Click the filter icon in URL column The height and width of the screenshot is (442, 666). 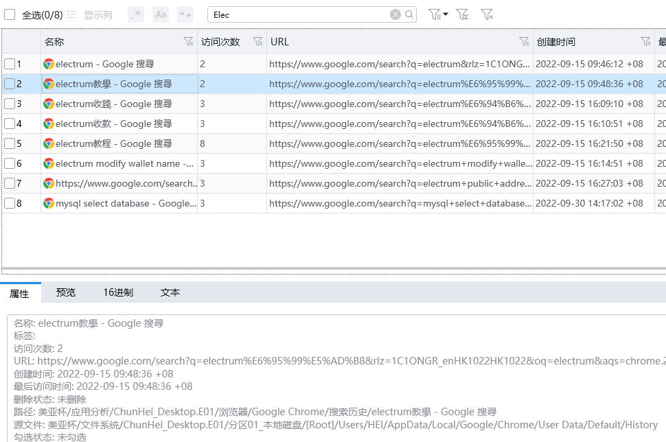(x=524, y=42)
